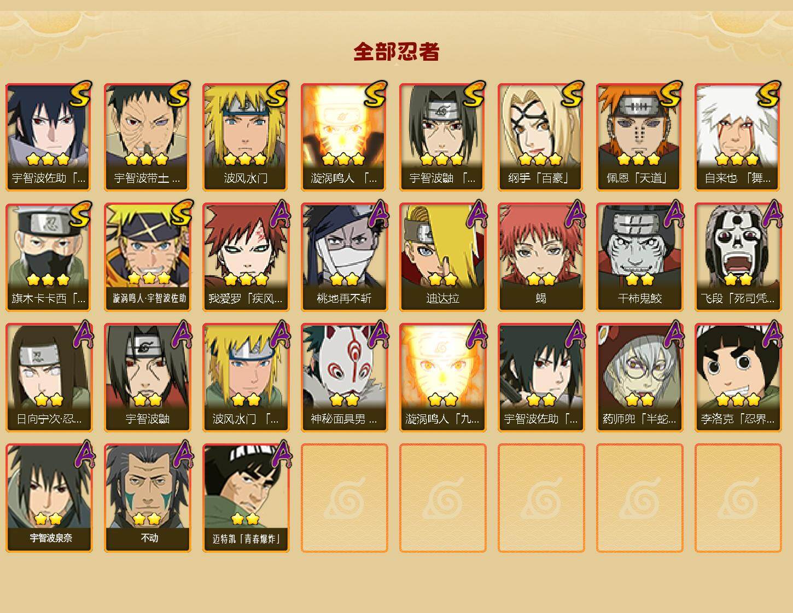
Task: Click the S-rank badge on 宇智波带土 card
Action: pos(179,94)
